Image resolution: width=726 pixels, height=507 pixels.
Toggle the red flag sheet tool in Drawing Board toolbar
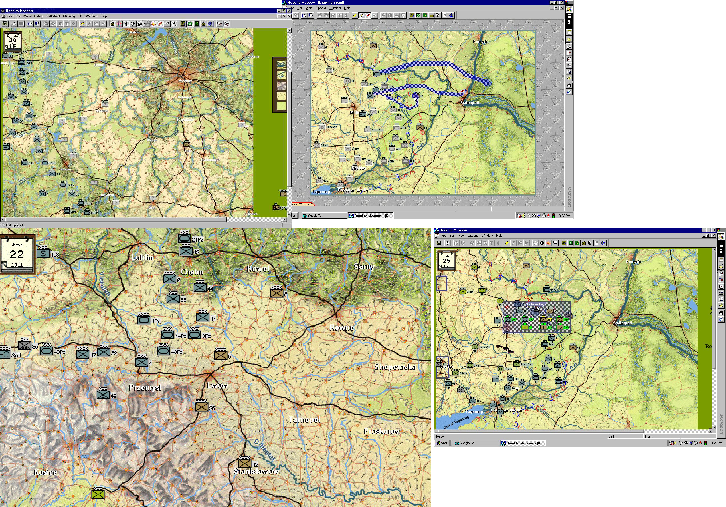(x=368, y=15)
